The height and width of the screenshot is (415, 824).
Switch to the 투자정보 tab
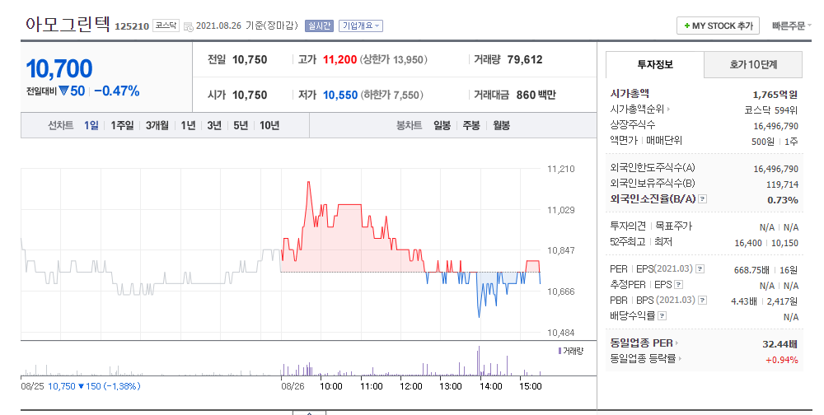[x=655, y=64]
